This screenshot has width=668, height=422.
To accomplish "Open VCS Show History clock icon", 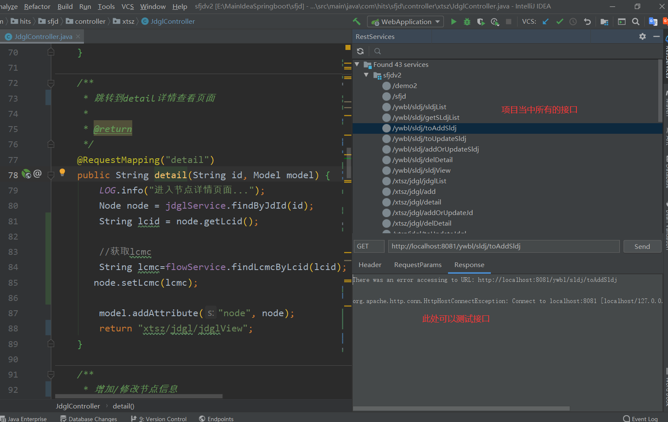I will (573, 22).
